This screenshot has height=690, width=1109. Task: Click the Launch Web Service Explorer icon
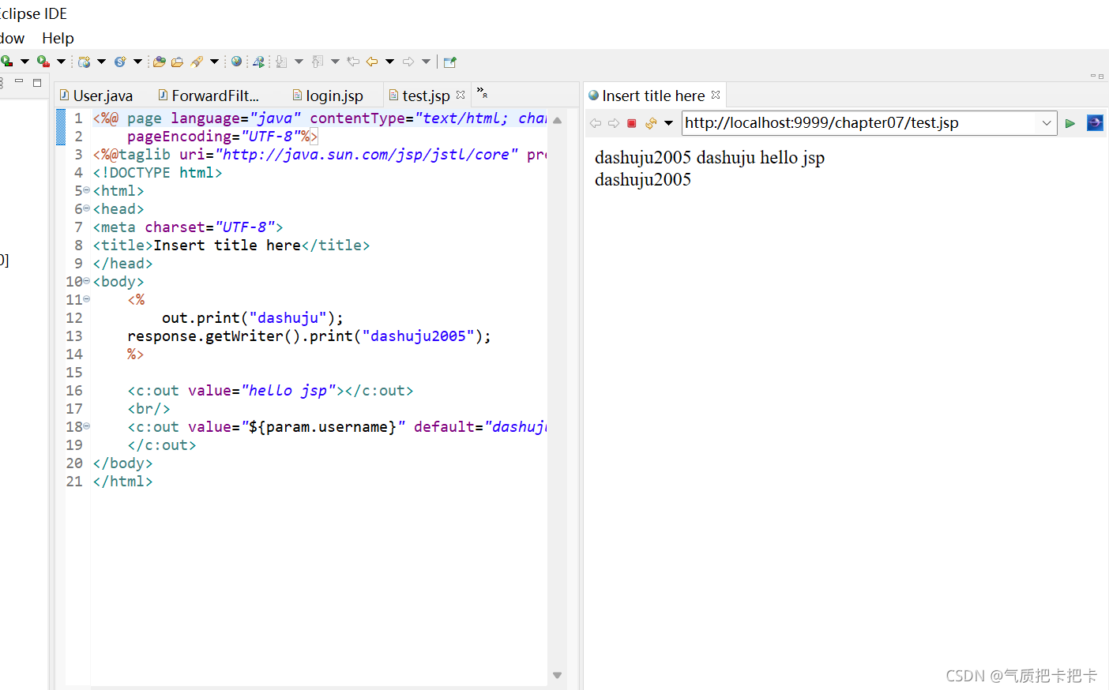click(x=258, y=62)
